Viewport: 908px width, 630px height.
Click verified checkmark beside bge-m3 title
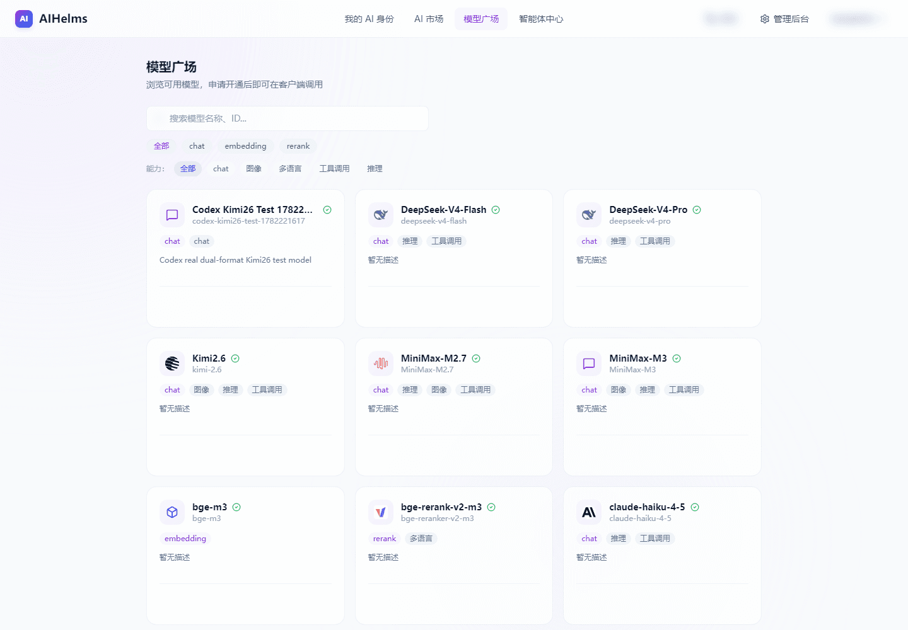pyautogui.click(x=236, y=507)
